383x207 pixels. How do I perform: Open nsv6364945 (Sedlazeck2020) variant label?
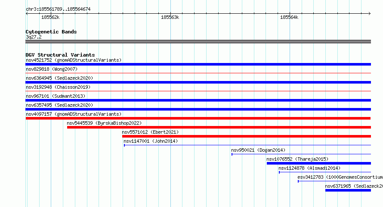tap(59, 78)
